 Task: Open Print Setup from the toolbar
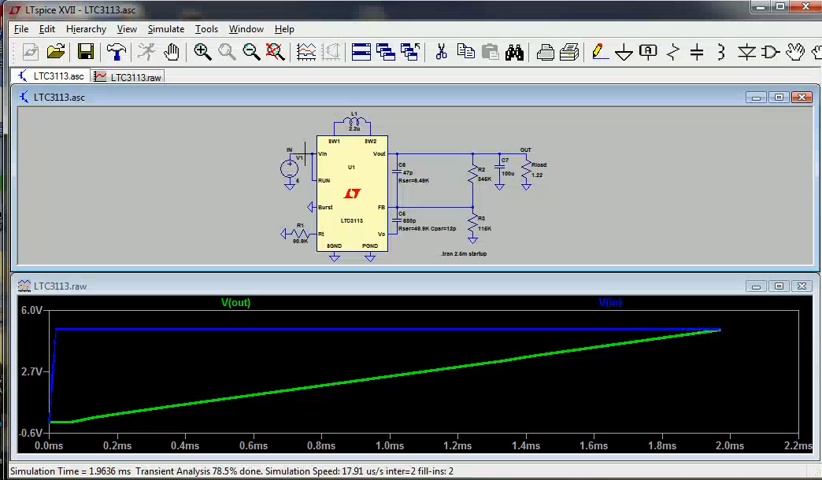(545, 52)
